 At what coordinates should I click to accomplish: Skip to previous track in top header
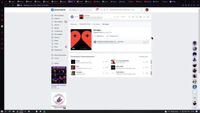pos(101,10)
